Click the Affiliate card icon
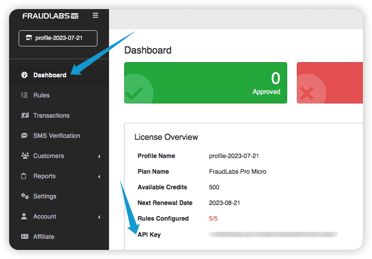 [x=25, y=236]
